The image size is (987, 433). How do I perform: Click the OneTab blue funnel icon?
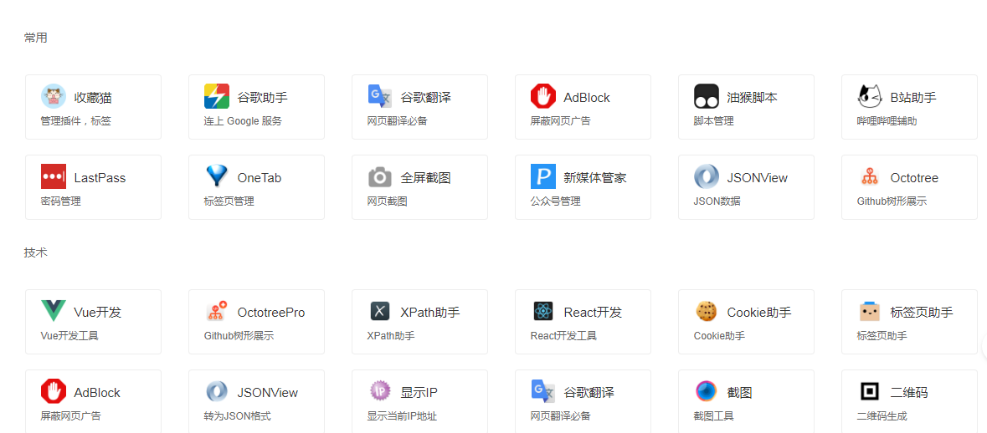pos(217,176)
